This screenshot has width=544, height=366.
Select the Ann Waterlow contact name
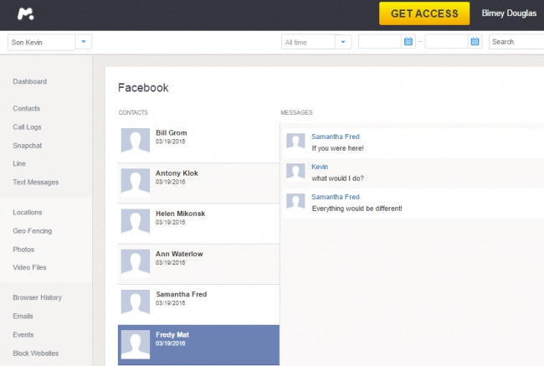pyautogui.click(x=179, y=254)
